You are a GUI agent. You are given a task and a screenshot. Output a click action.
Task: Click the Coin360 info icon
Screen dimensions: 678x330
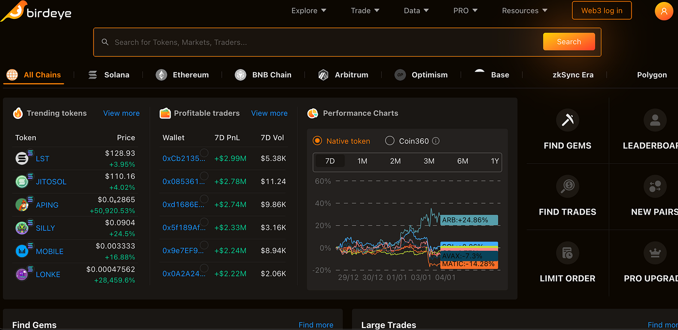pyautogui.click(x=435, y=141)
